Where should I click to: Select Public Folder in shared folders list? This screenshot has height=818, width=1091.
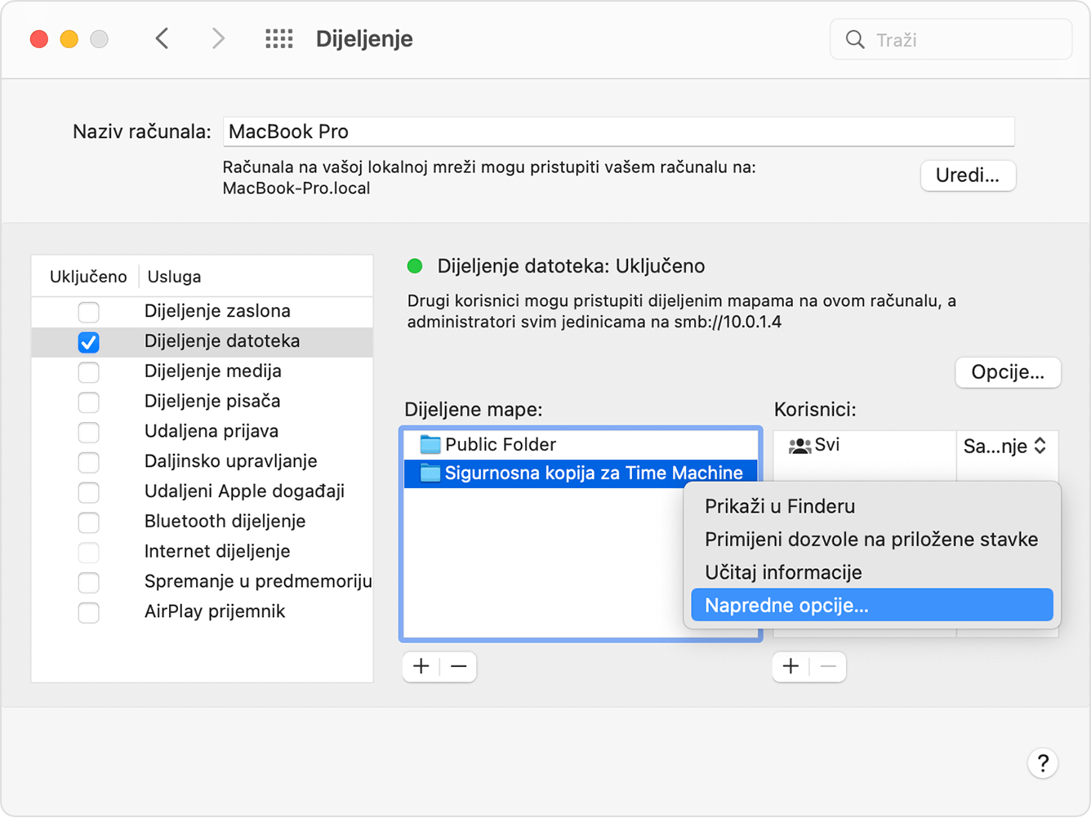point(581,444)
